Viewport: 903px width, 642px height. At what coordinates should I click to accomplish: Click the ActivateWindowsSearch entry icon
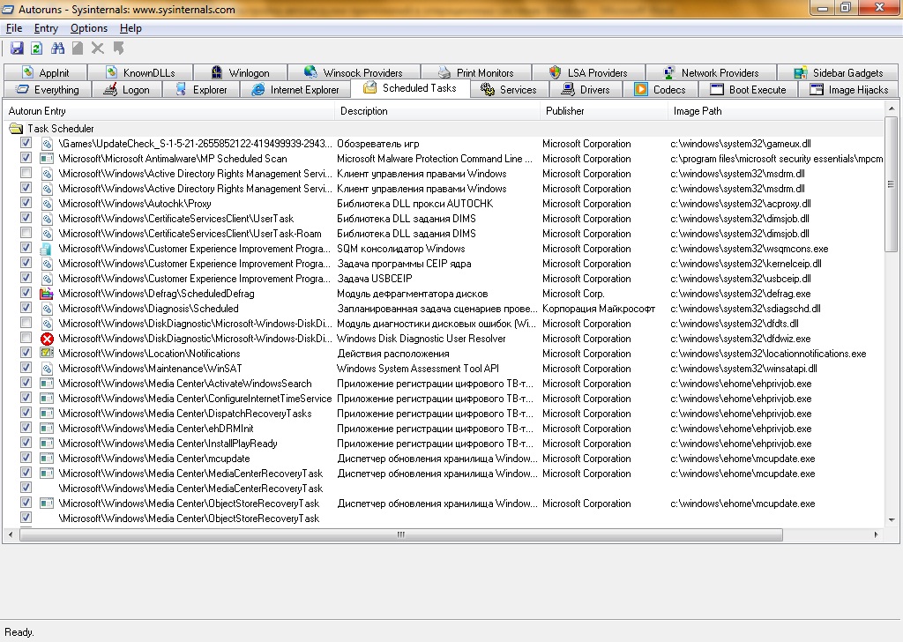click(47, 384)
